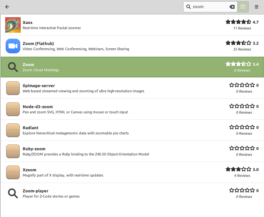Viewport: 264px width, 217px height.
Task: Click the Iipimage-server package icon
Action: [13, 88]
